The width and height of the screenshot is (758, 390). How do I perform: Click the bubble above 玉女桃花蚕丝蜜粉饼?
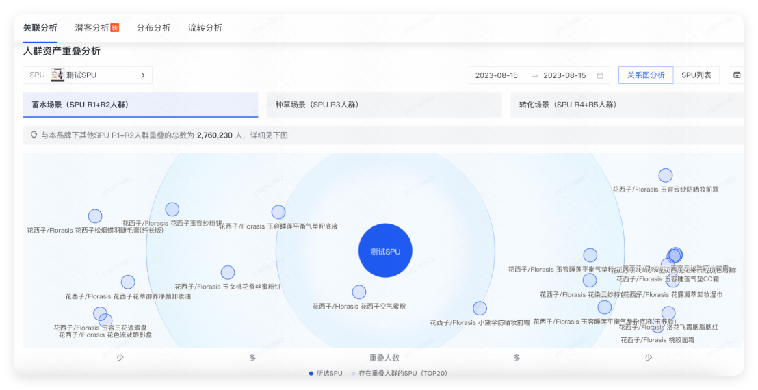(228, 272)
